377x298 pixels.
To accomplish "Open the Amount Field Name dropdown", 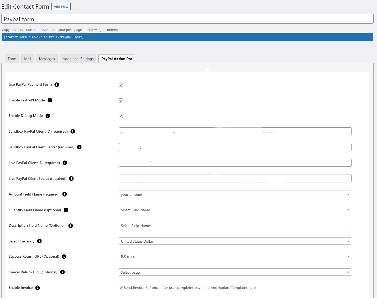I will 235,194.
